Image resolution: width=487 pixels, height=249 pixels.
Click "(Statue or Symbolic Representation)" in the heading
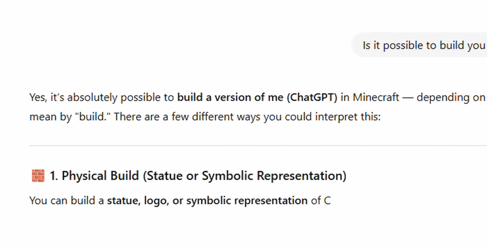[x=245, y=176]
